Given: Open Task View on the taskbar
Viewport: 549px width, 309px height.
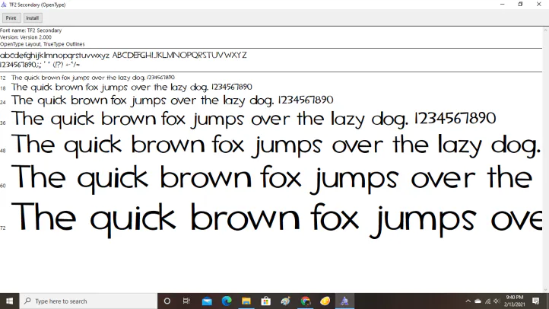Looking at the screenshot, I should tap(186, 301).
